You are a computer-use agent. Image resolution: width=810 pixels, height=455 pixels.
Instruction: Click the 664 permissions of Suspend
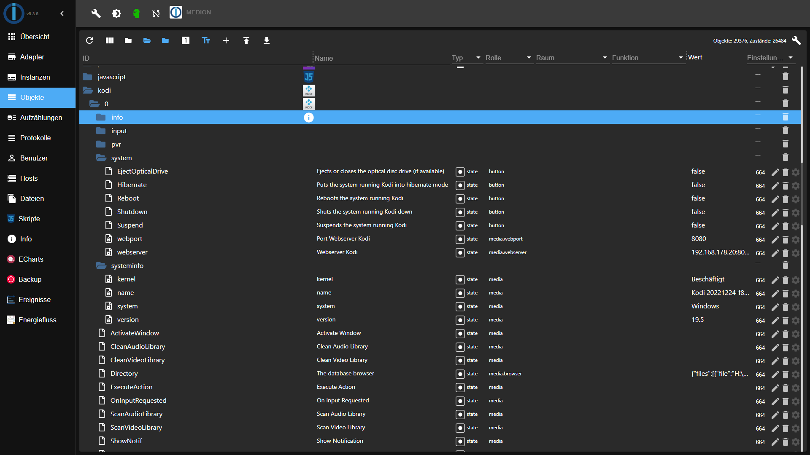[760, 226]
